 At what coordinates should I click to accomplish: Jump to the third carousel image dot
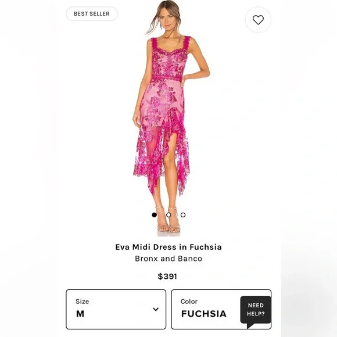(x=183, y=215)
